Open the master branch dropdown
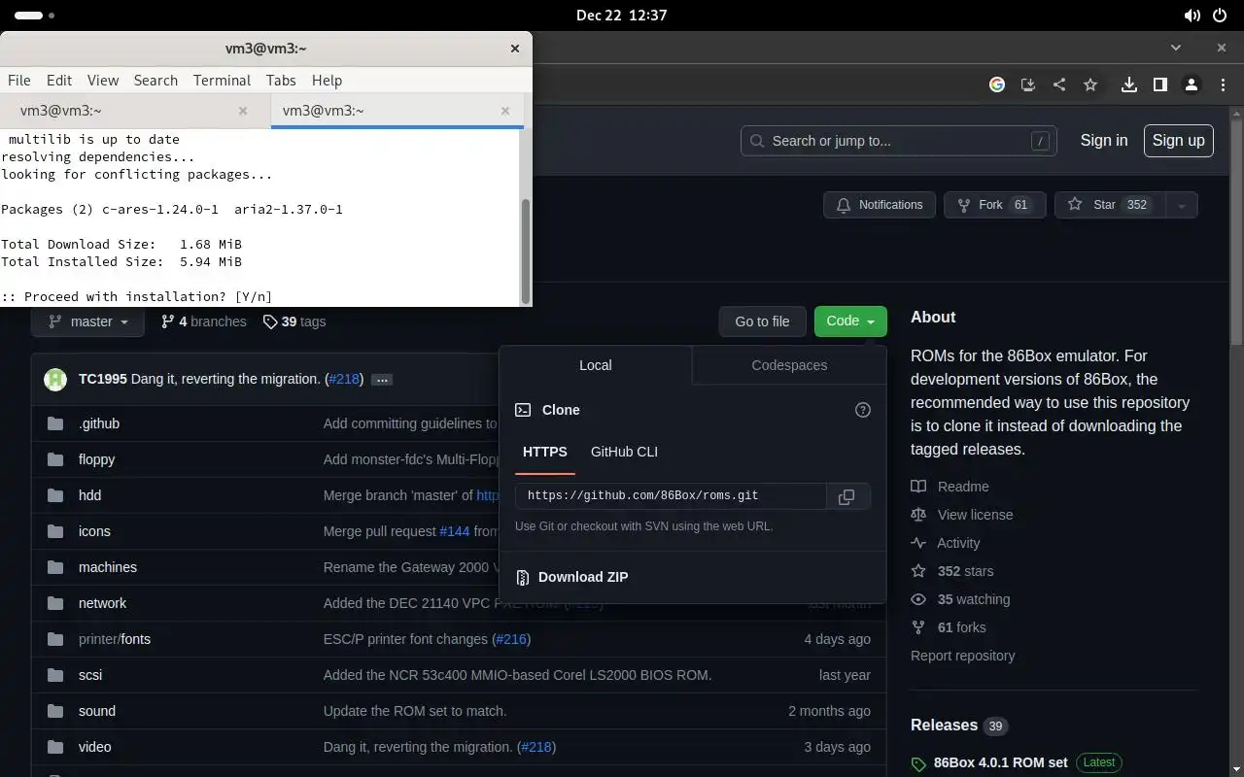The width and height of the screenshot is (1244, 777). click(x=87, y=321)
